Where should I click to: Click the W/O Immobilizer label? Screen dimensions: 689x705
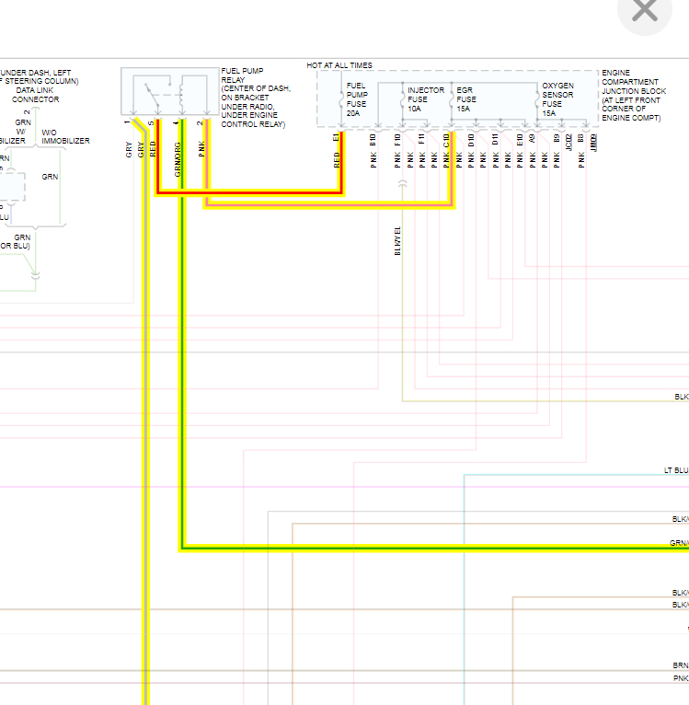[64, 136]
